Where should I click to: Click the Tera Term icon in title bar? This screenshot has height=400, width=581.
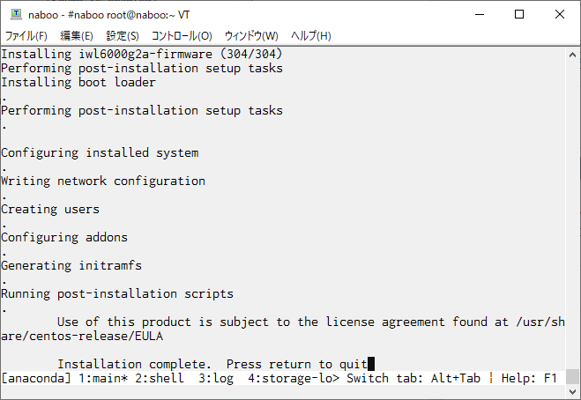pyautogui.click(x=16, y=14)
